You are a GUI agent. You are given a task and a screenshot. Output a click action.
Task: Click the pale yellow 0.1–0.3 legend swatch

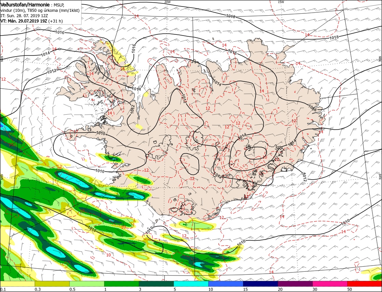tap(18, 284)
